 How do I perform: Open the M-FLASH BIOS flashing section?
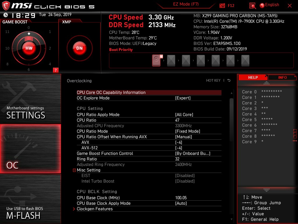(30, 199)
